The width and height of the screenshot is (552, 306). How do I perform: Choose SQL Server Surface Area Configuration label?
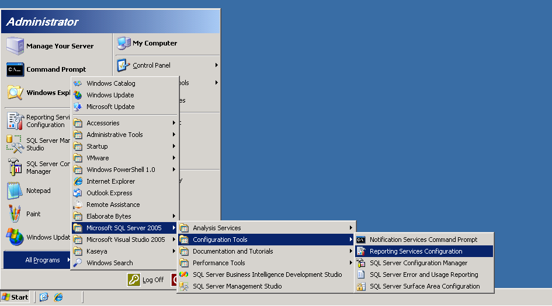point(425,286)
